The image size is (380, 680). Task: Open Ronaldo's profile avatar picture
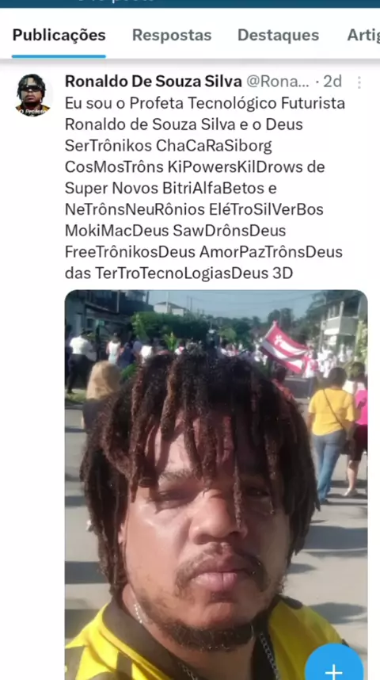33,95
